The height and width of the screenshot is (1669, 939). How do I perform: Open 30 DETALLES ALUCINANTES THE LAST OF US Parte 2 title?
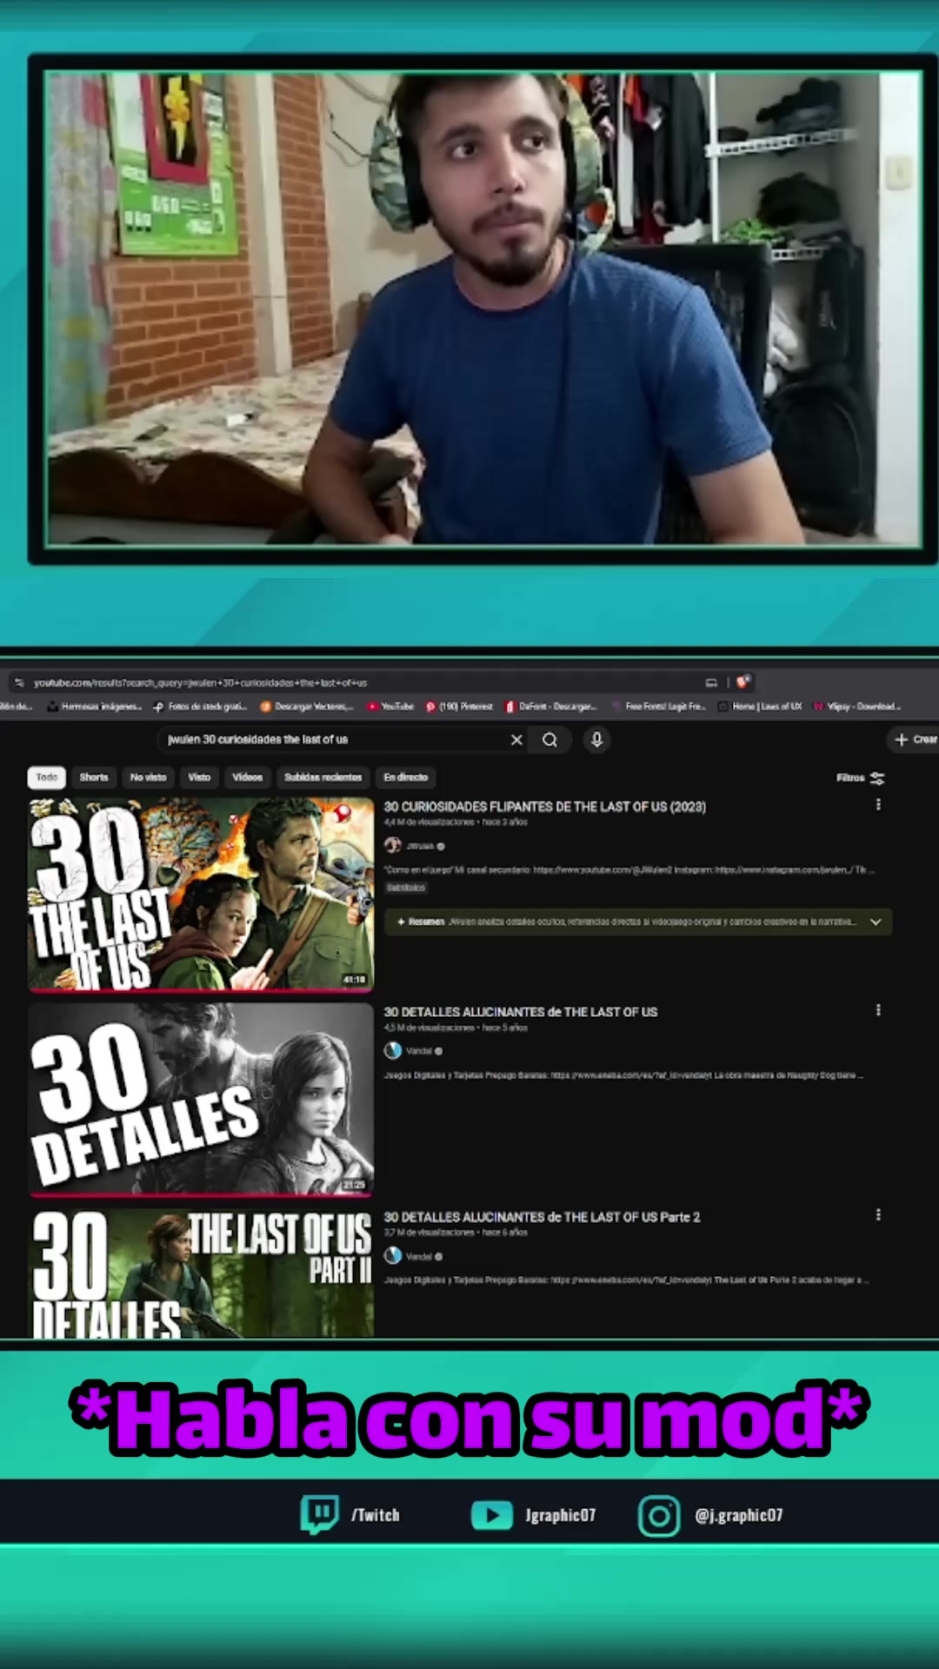542,1217
